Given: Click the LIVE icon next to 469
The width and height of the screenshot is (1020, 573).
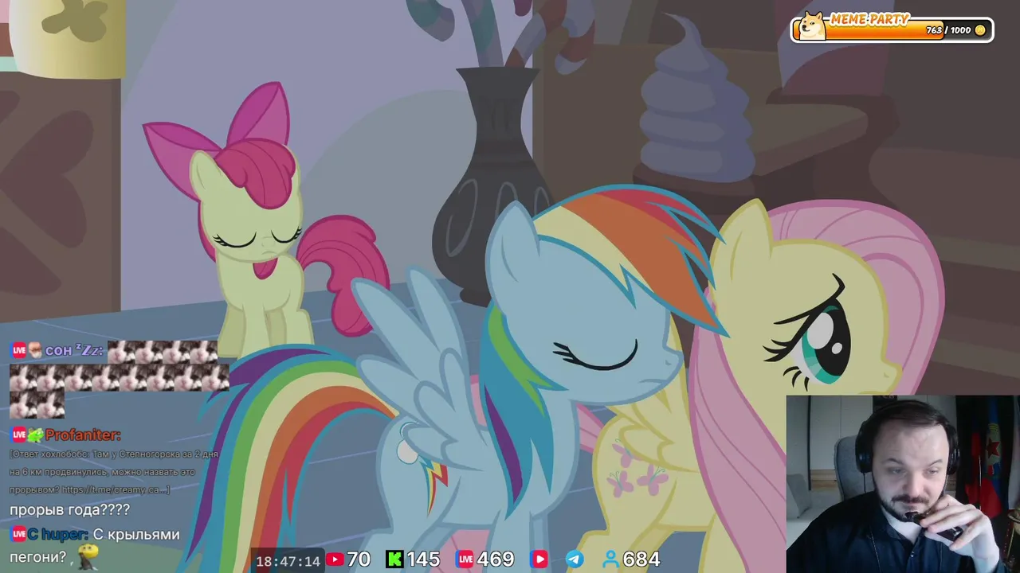Looking at the screenshot, I should [x=465, y=559].
